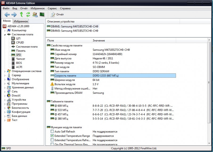Expand the Сеть tree node
This screenshot has height=152, width=213.
tap(5, 92)
